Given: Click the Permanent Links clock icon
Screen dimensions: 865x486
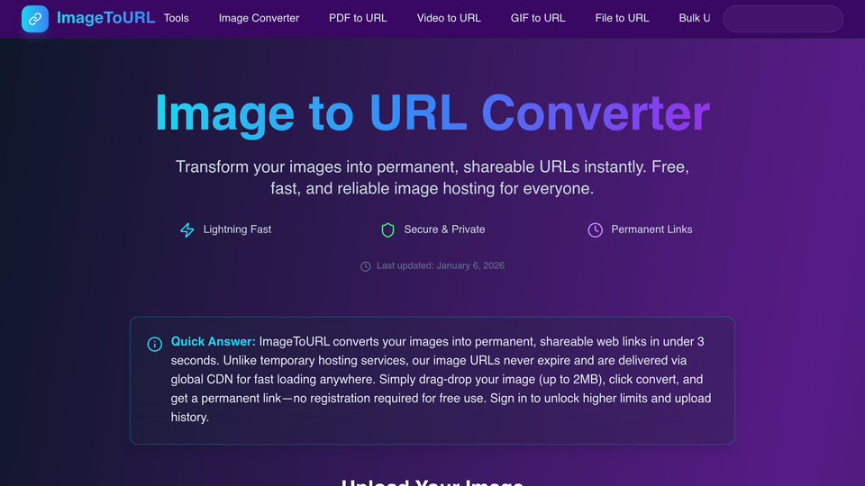Looking at the screenshot, I should [x=595, y=229].
